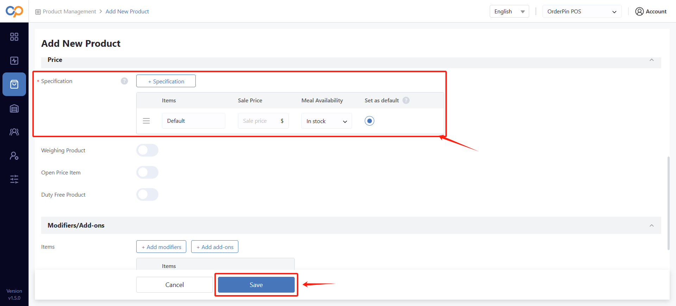Click the Set as default help icon

(406, 100)
